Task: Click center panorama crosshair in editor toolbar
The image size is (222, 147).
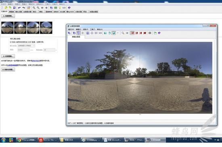Action: coord(92,33)
